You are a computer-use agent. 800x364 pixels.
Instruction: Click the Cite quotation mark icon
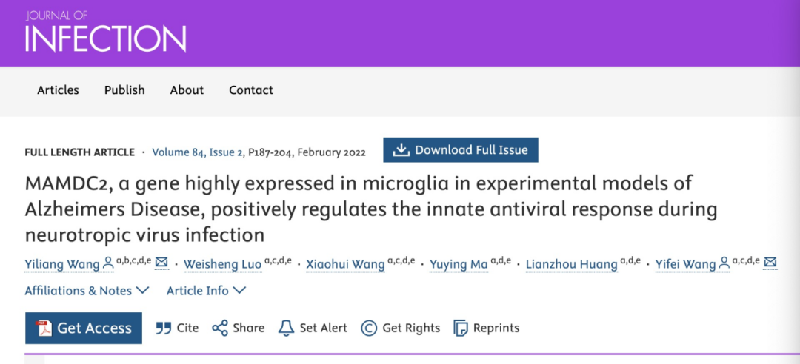point(163,328)
